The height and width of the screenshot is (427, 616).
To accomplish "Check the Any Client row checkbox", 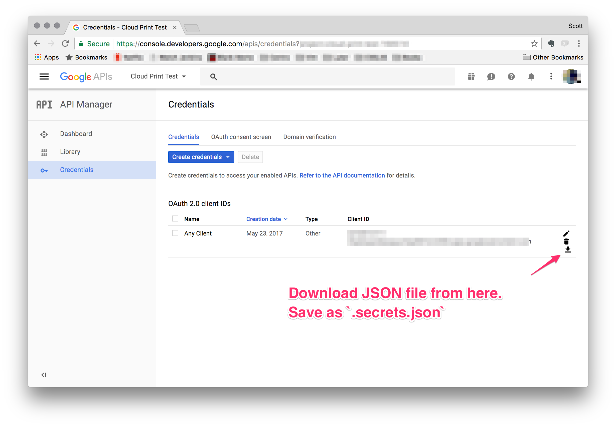I will point(175,233).
